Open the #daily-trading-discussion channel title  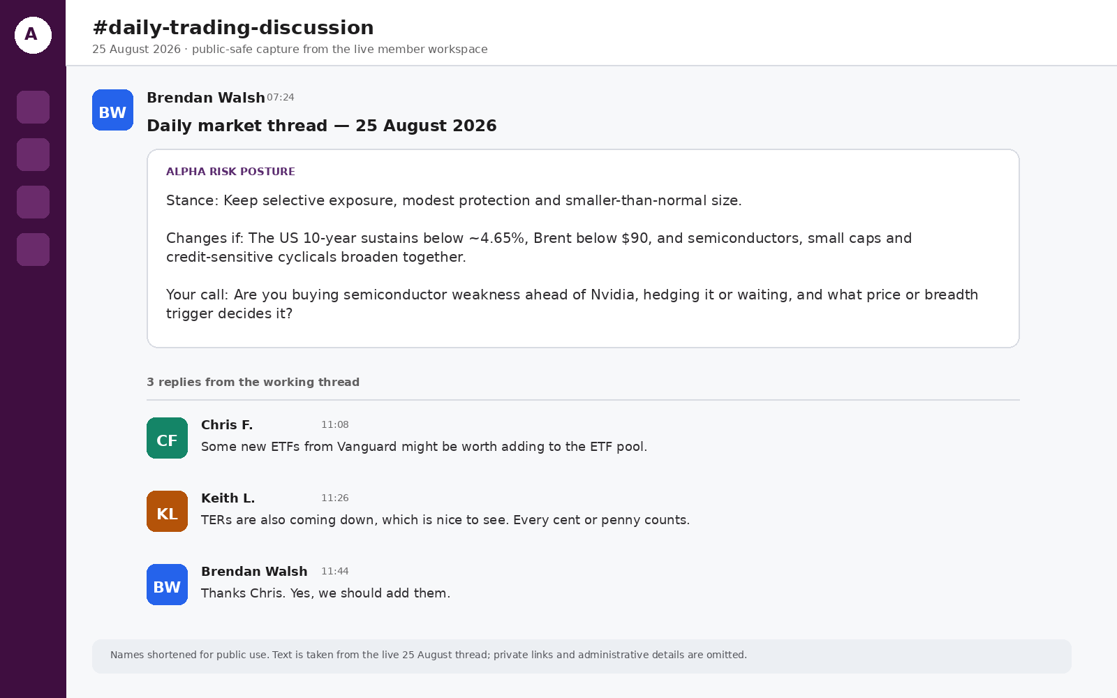[233, 28]
